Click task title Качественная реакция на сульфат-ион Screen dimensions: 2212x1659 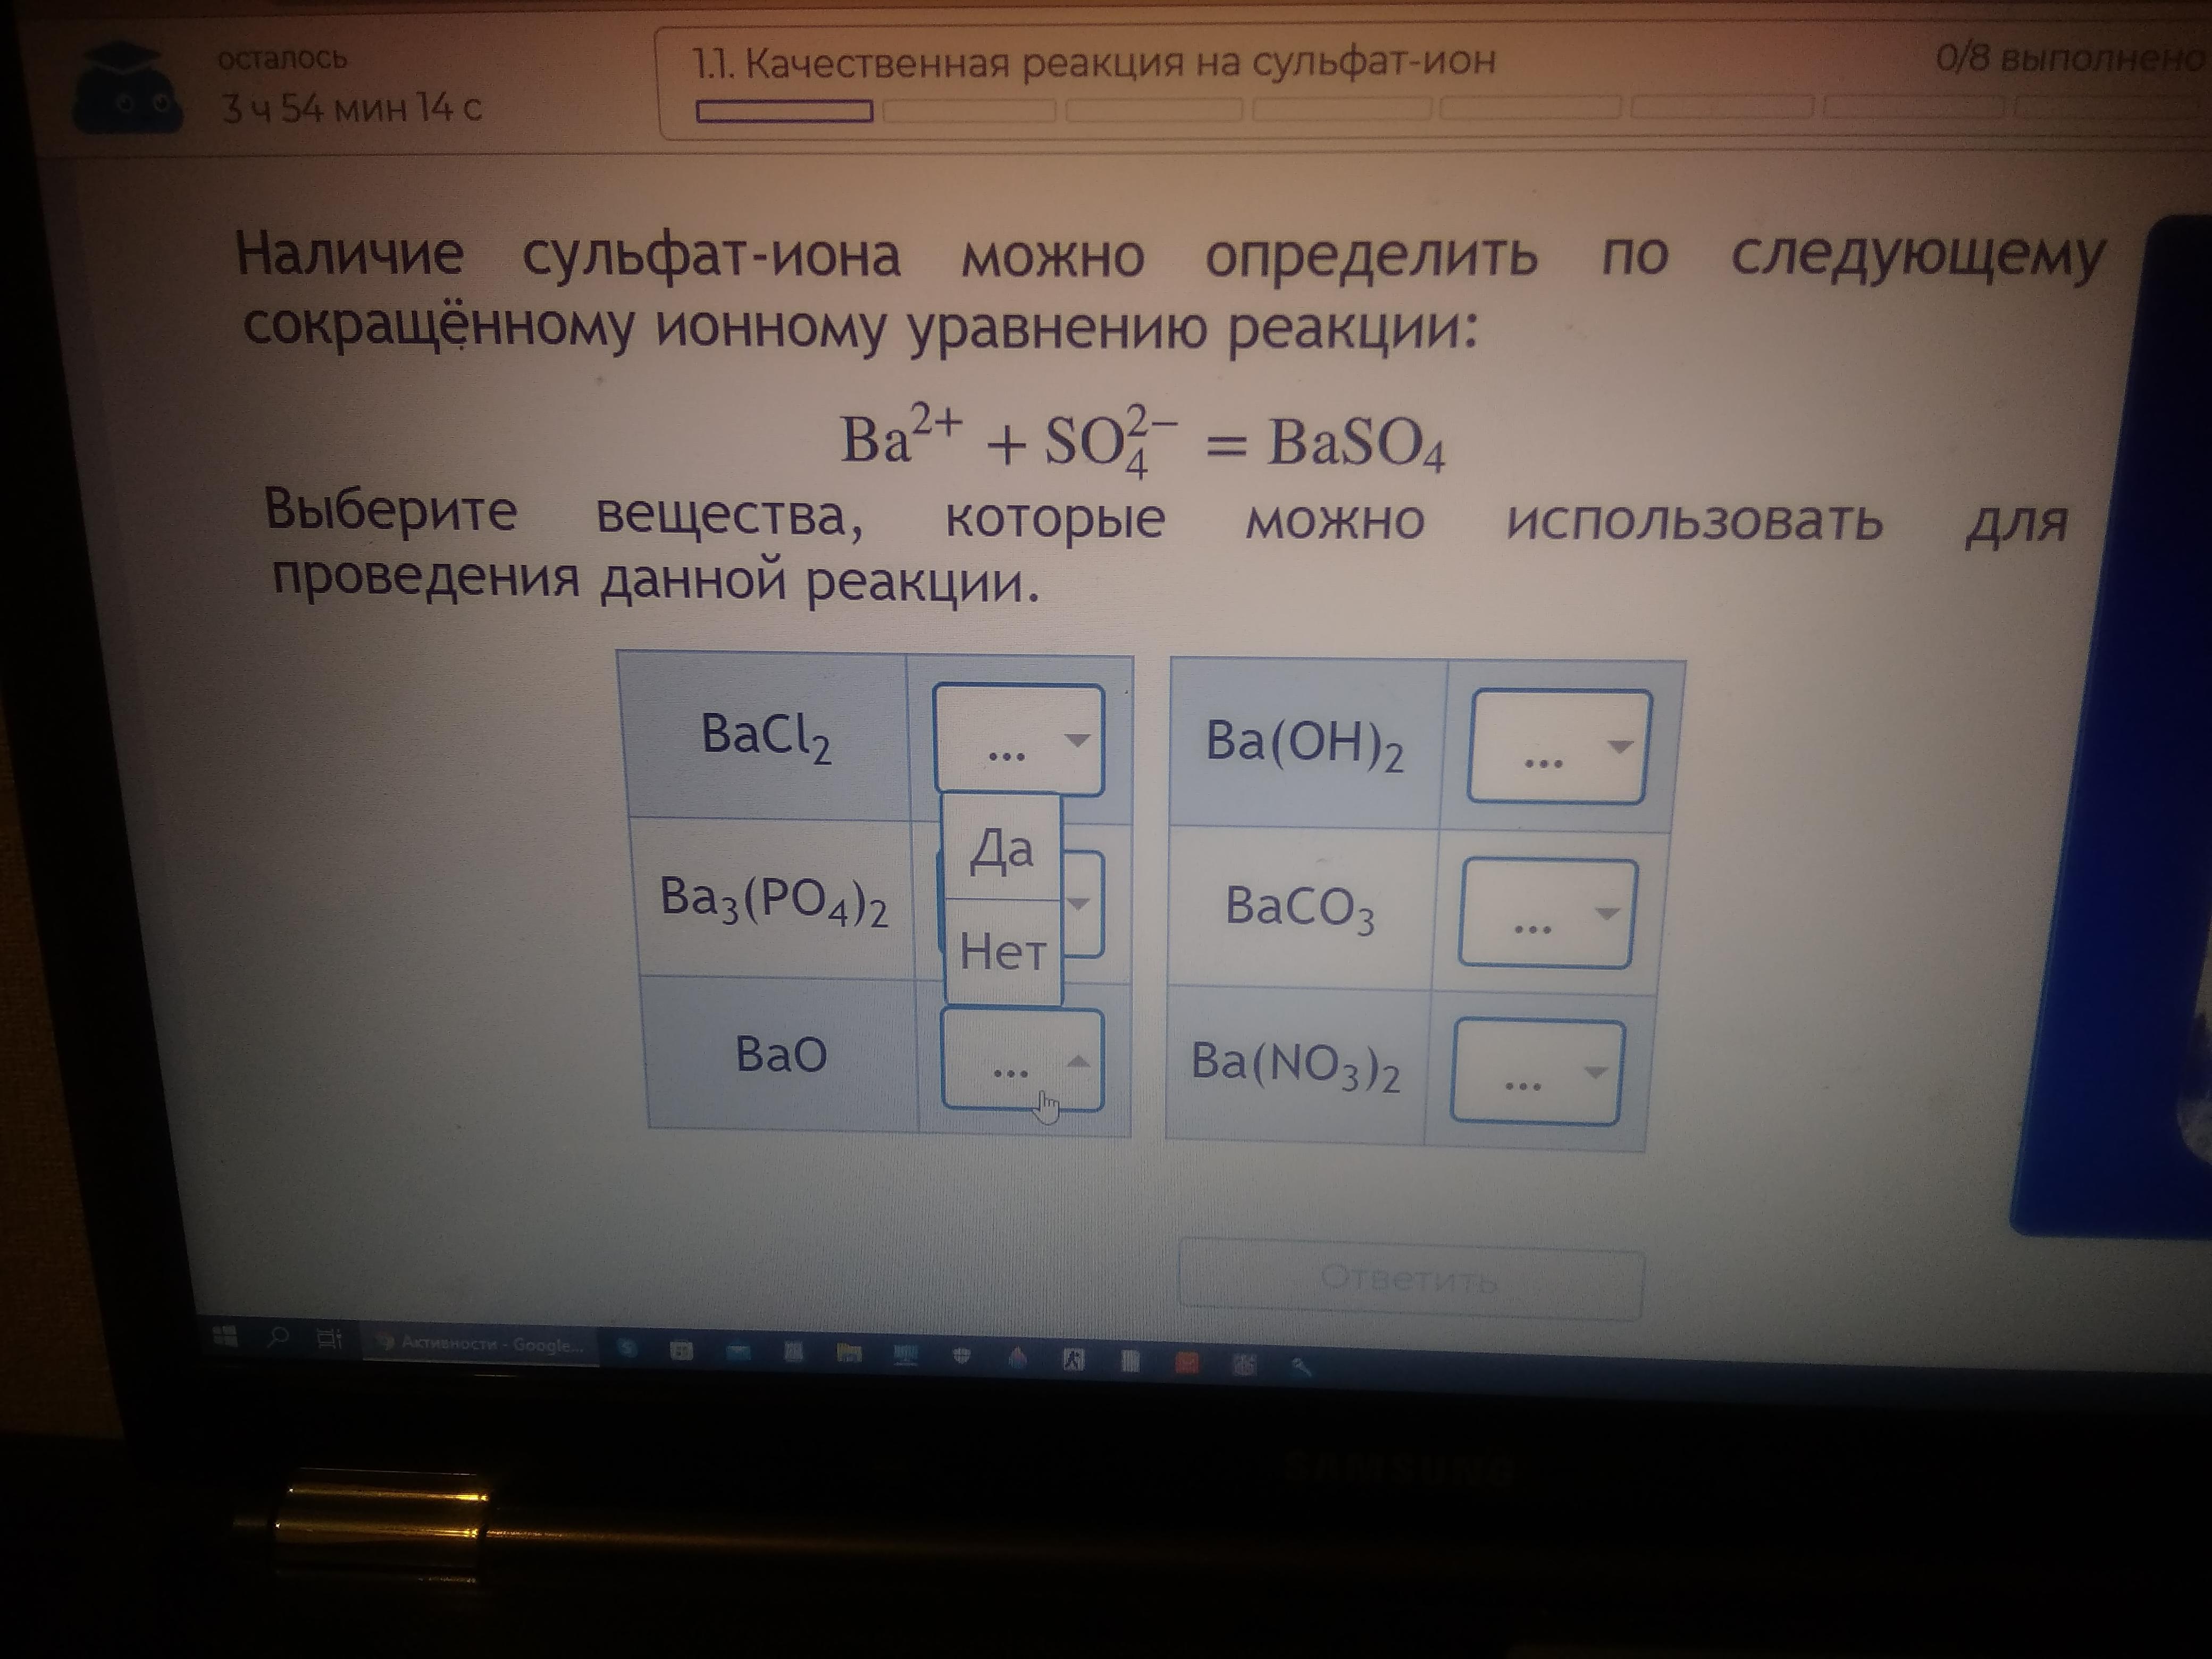click(1095, 62)
